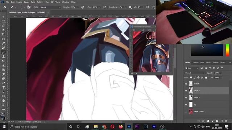Screen dimensions: 232x130
Task: Toggle lock all
Action: (206, 78)
